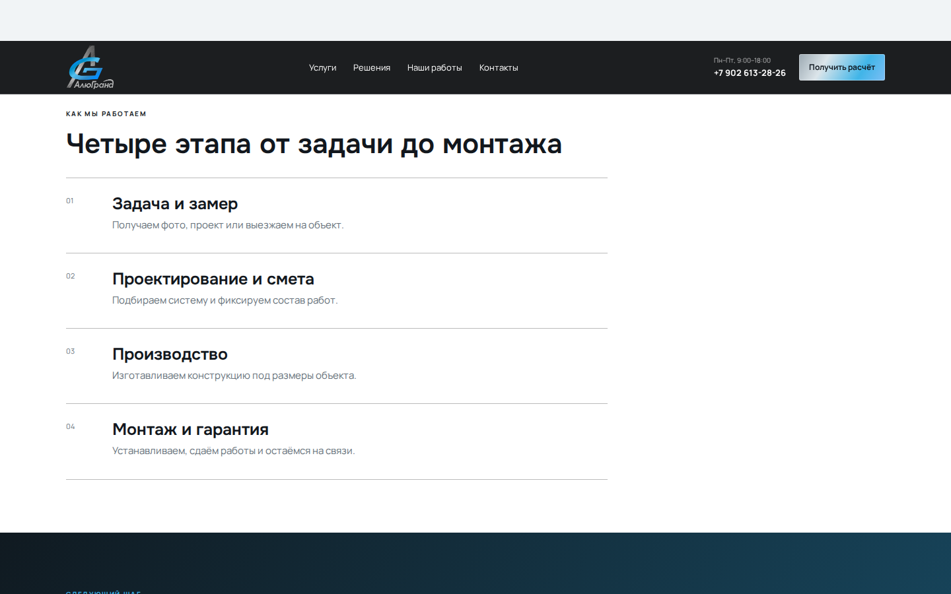Select the Монтаж и гарантия step title
Viewport: 951px width, 594px height.
[x=190, y=430]
